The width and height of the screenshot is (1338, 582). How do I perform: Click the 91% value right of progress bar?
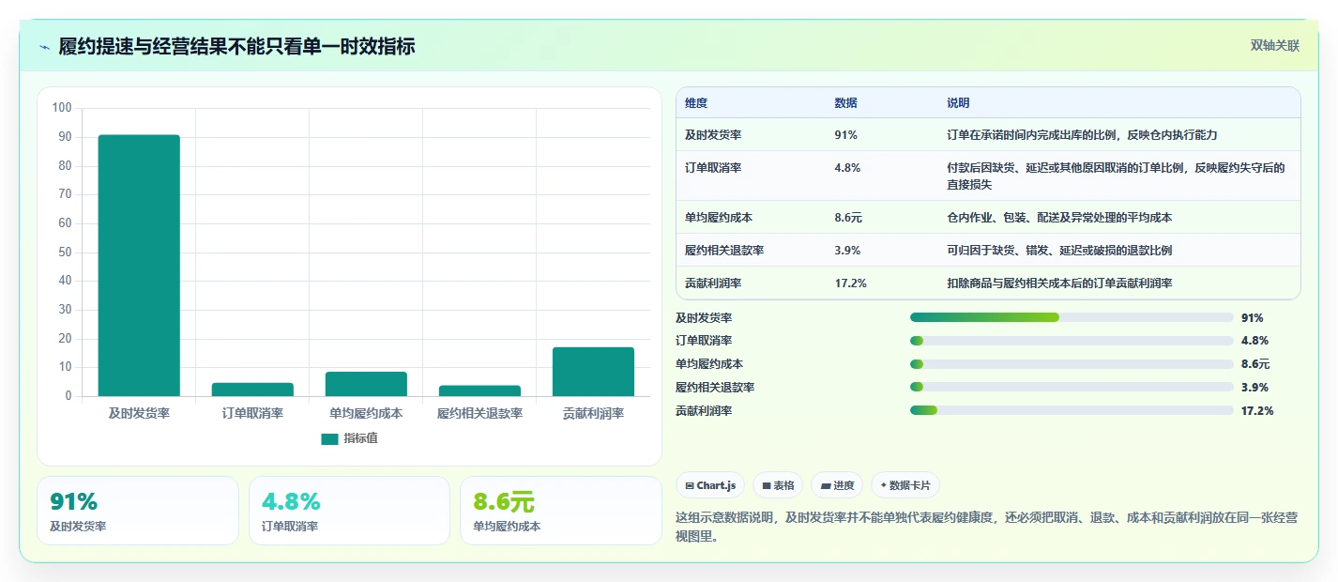point(1252,317)
